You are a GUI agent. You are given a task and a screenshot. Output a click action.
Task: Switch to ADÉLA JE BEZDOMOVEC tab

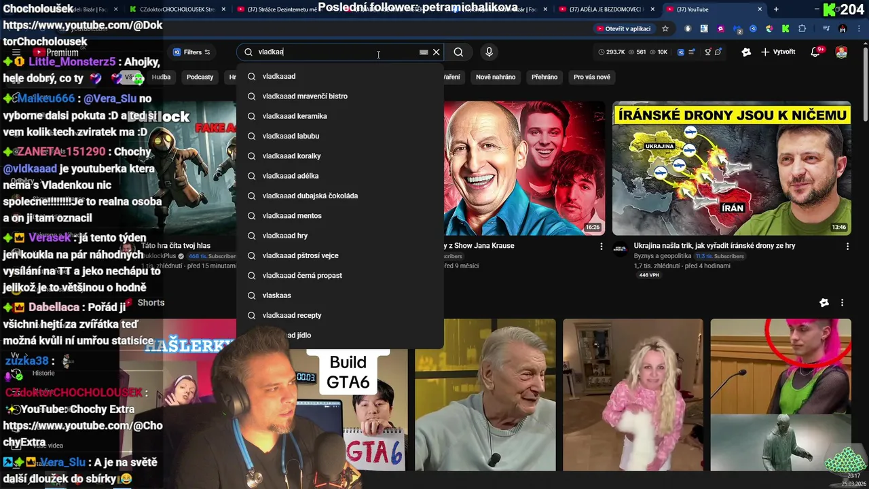[x=604, y=10]
